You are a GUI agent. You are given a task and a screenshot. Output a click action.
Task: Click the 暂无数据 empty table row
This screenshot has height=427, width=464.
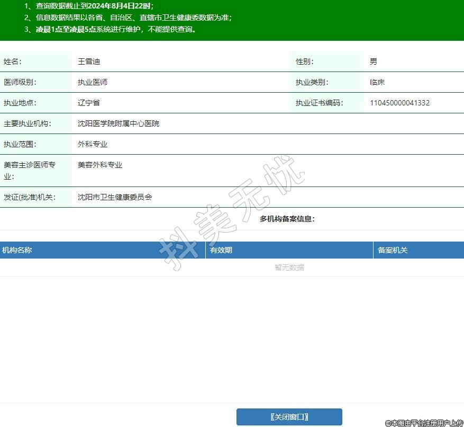289,268
